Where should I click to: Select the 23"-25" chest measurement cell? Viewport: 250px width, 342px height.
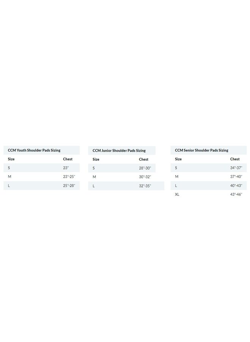point(69,177)
